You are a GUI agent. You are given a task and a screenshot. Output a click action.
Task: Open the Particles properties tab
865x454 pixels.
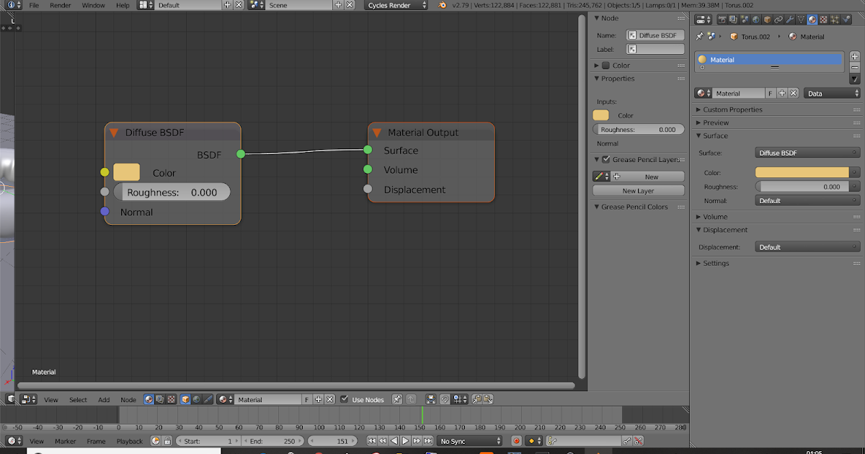click(x=834, y=19)
